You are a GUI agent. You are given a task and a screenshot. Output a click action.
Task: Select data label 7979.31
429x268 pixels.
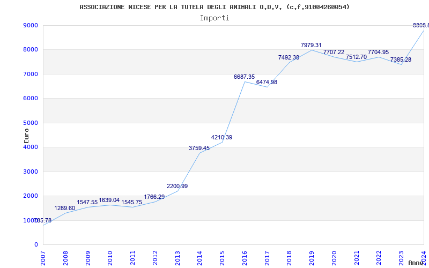311,46
